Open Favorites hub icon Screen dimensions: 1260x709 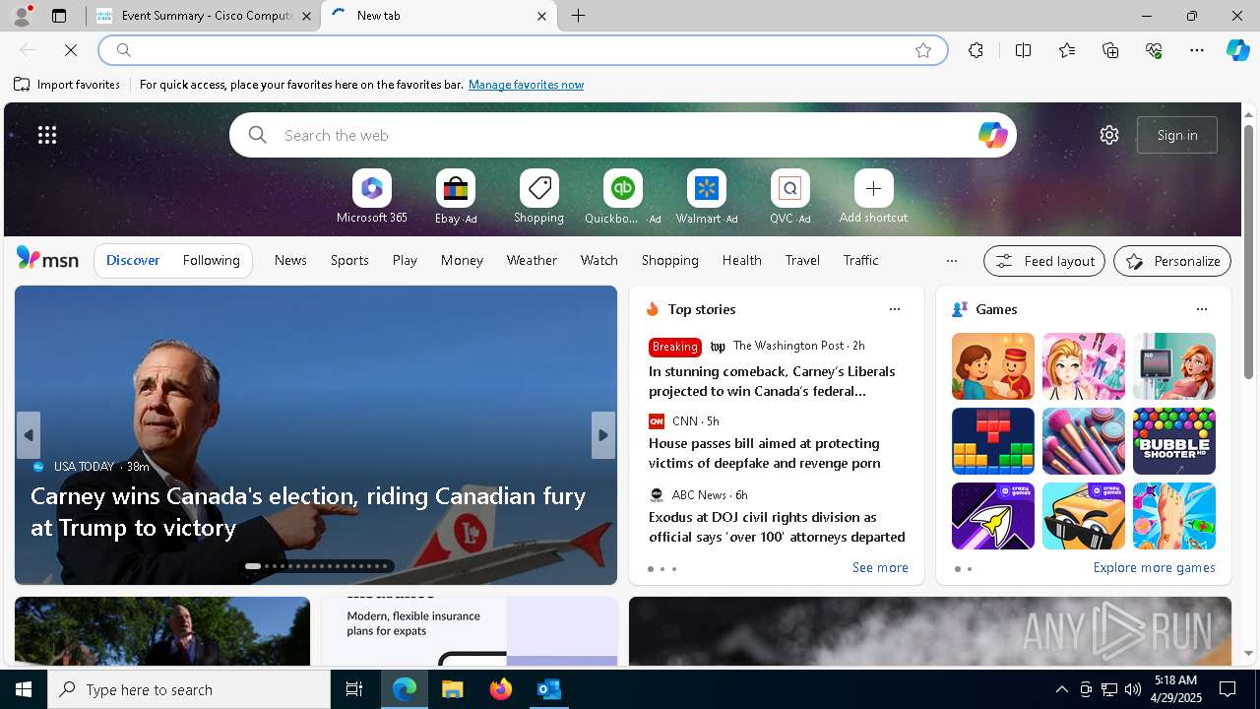[1067, 50]
